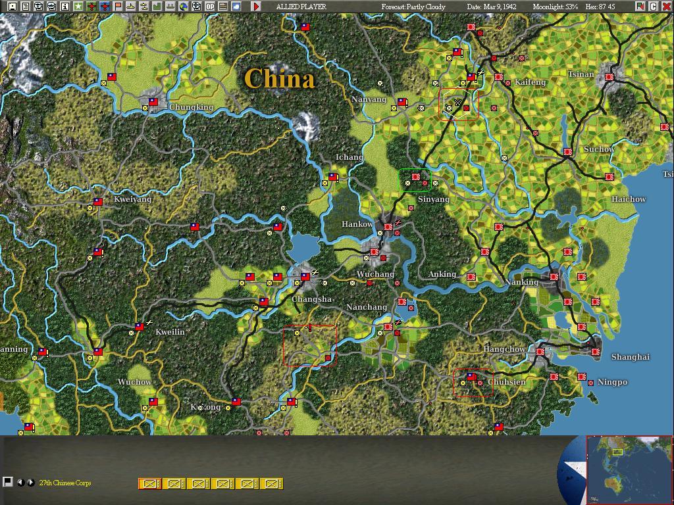Click the 'Shanghai' city label
The width and height of the screenshot is (674, 505).
[x=630, y=357]
